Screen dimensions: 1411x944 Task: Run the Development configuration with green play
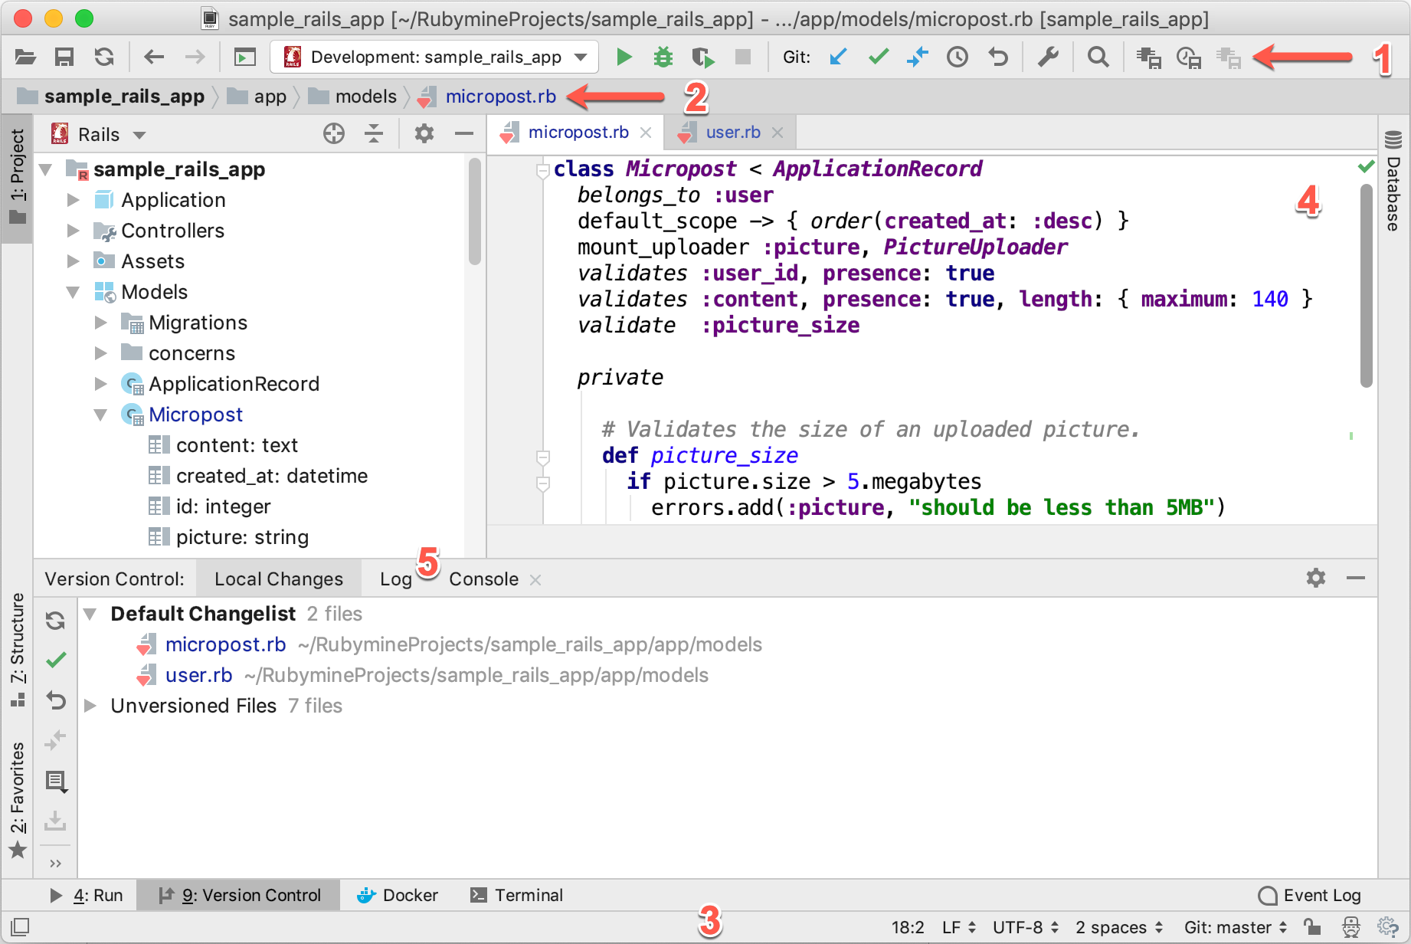[624, 57]
